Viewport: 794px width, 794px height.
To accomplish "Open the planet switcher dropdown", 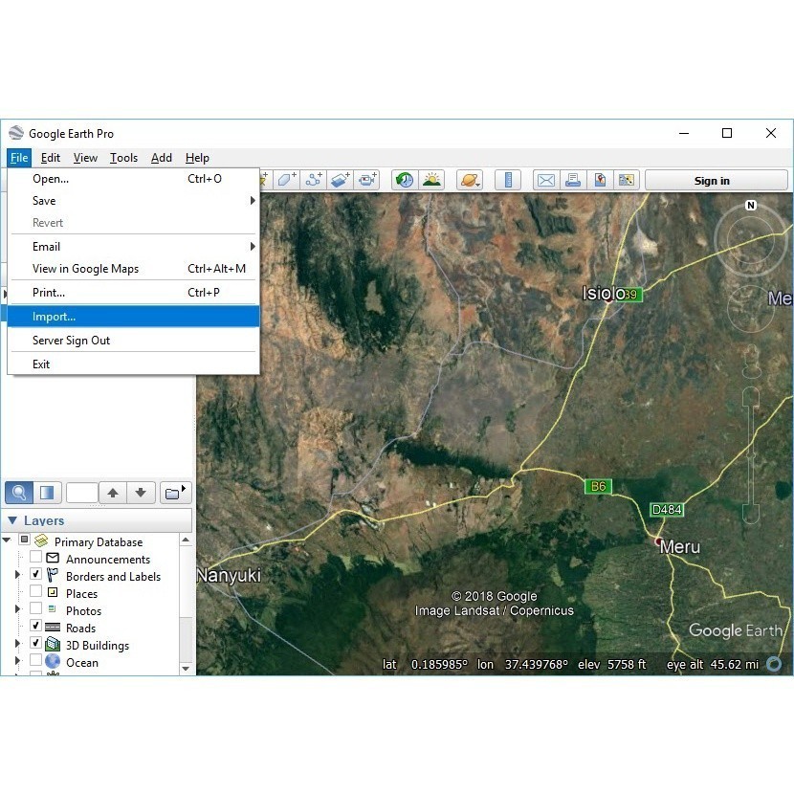I will tap(470, 180).
